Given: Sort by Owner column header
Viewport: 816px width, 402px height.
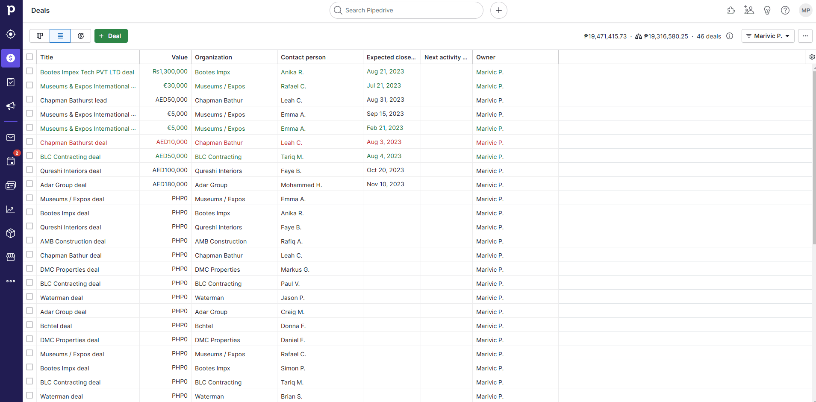Looking at the screenshot, I should tap(486, 57).
